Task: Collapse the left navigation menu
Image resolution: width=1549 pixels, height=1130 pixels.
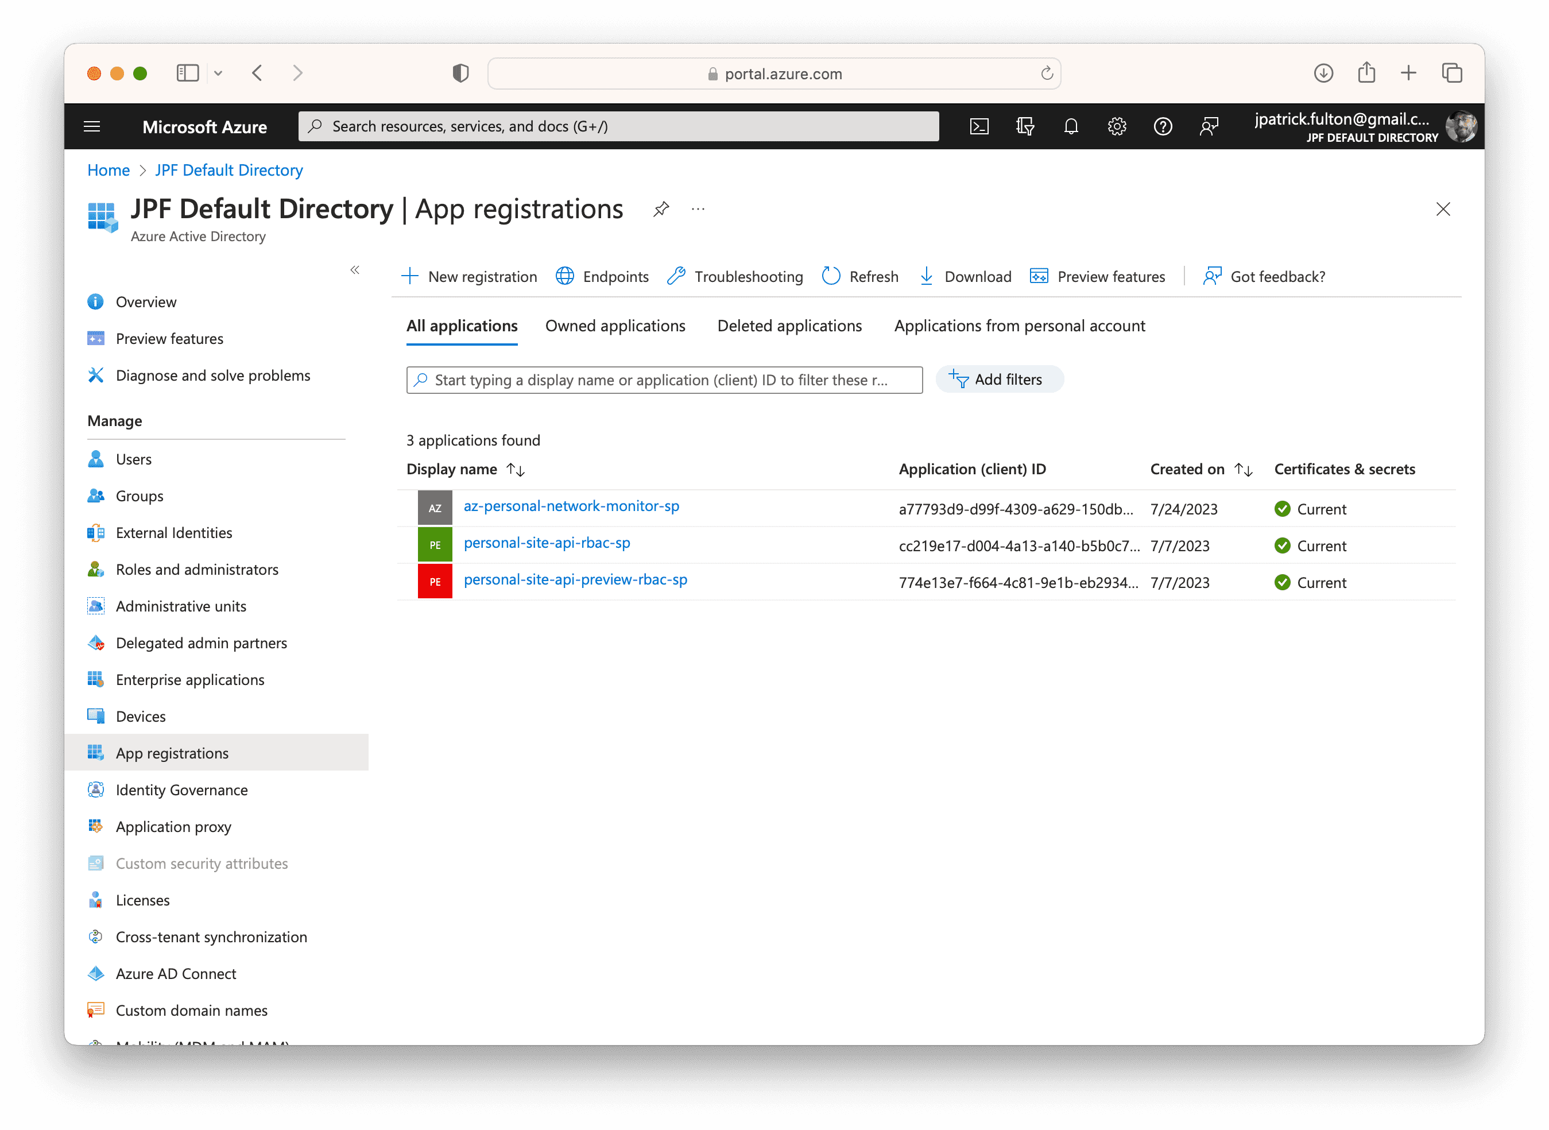Action: click(355, 270)
